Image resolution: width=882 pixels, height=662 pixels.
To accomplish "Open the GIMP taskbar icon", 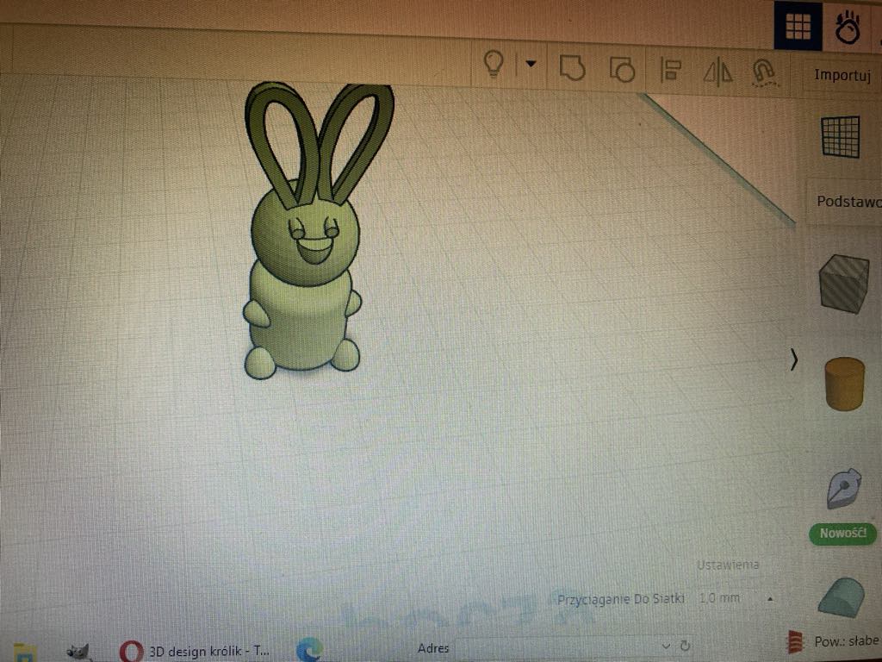I will click(79, 652).
